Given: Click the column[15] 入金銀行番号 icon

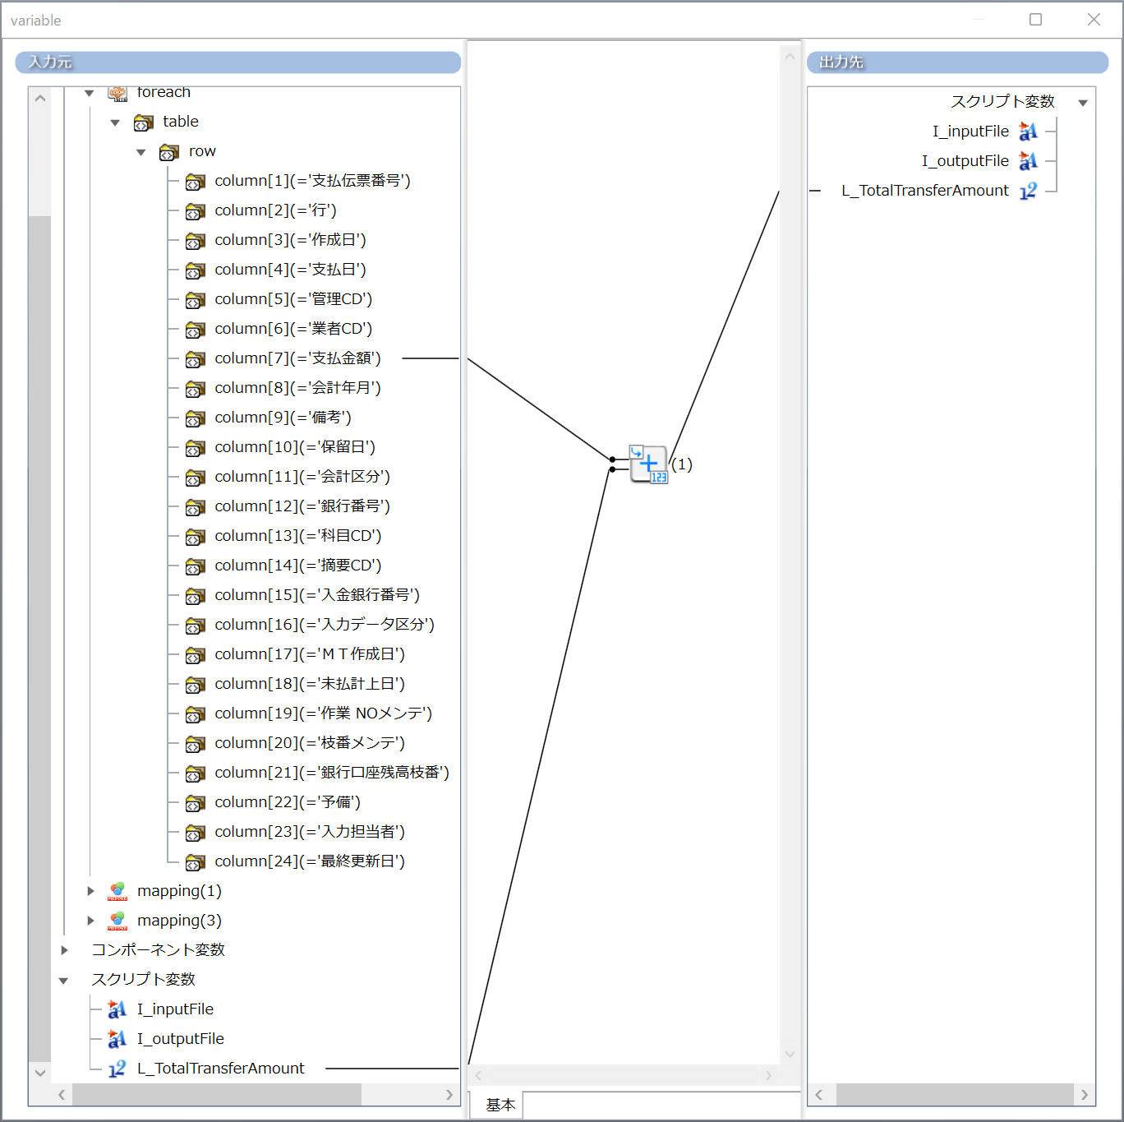Looking at the screenshot, I should click(196, 596).
